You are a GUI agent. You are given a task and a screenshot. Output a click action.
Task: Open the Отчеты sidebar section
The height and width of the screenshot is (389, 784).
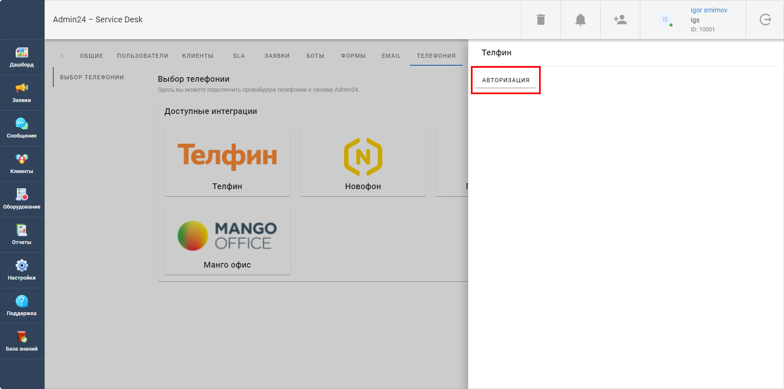[x=22, y=235]
